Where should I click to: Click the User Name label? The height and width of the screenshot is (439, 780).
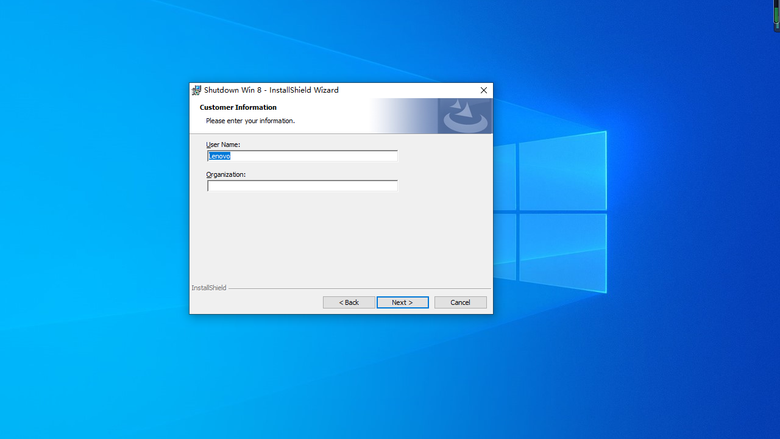coord(222,144)
